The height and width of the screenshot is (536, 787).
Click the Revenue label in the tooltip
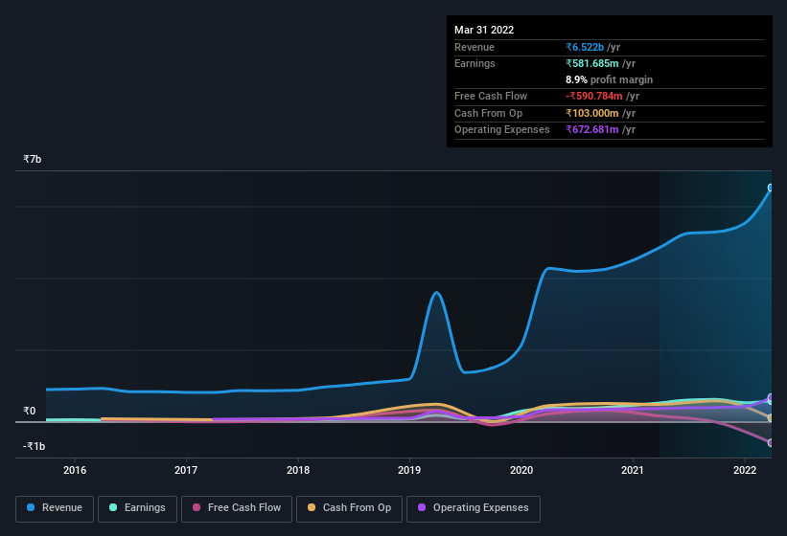tap(475, 47)
